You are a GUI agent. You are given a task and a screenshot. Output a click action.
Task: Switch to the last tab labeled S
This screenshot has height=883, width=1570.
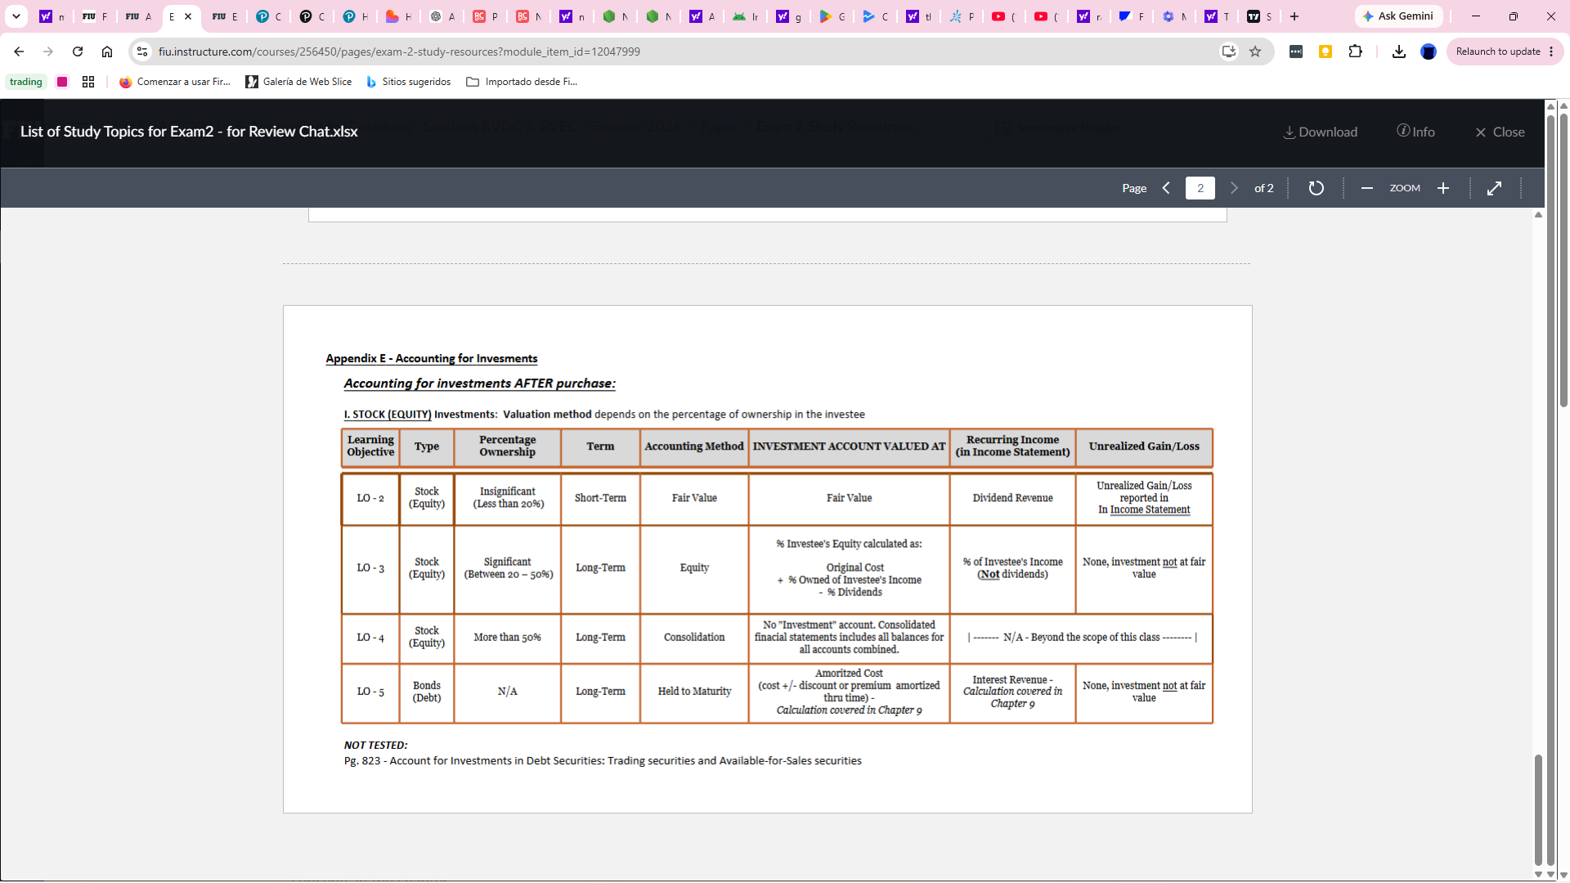(1260, 16)
